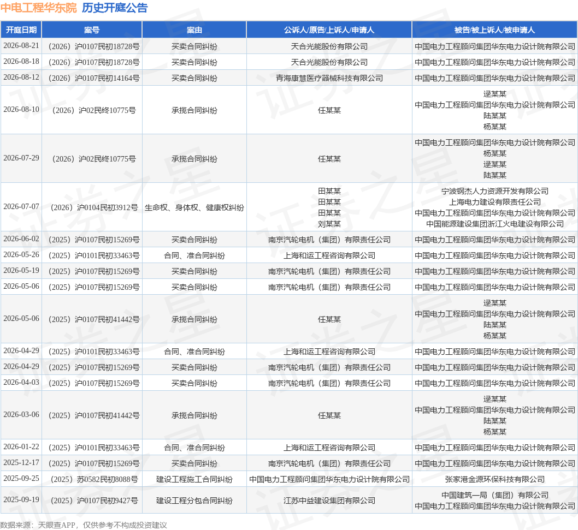Select defendant 中国建筑一局（集团）有限公司
Viewport: 578px width, 530px height.
pos(495,496)
